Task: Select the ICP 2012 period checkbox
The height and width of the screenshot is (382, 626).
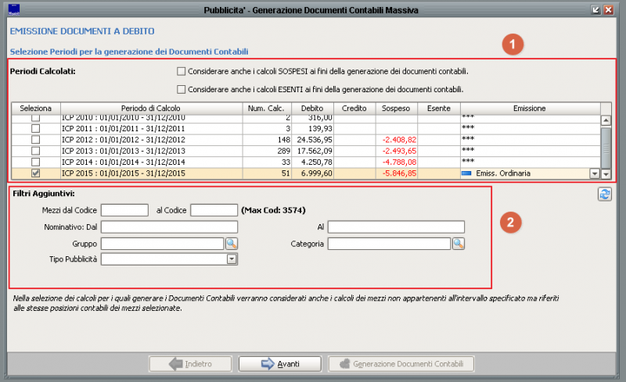Action: [x=35, y=140]
